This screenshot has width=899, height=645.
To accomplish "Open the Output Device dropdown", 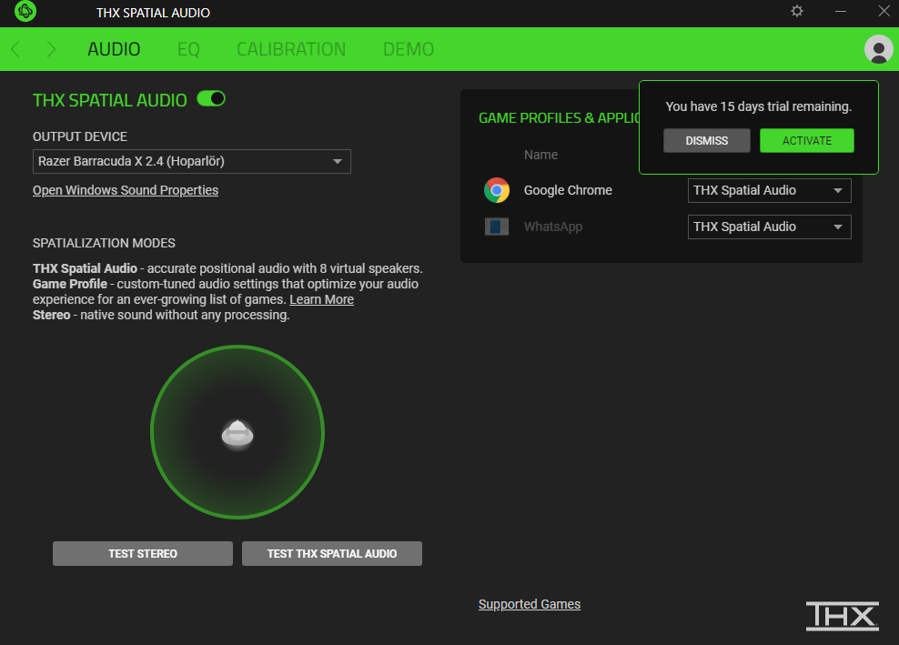I will click(191, 161).
